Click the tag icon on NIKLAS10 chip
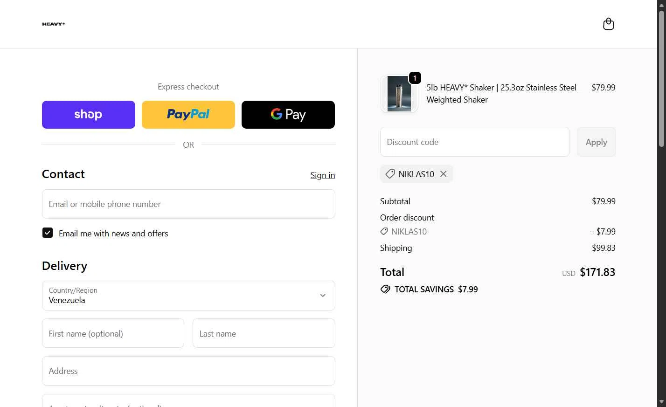 (390, 174)
